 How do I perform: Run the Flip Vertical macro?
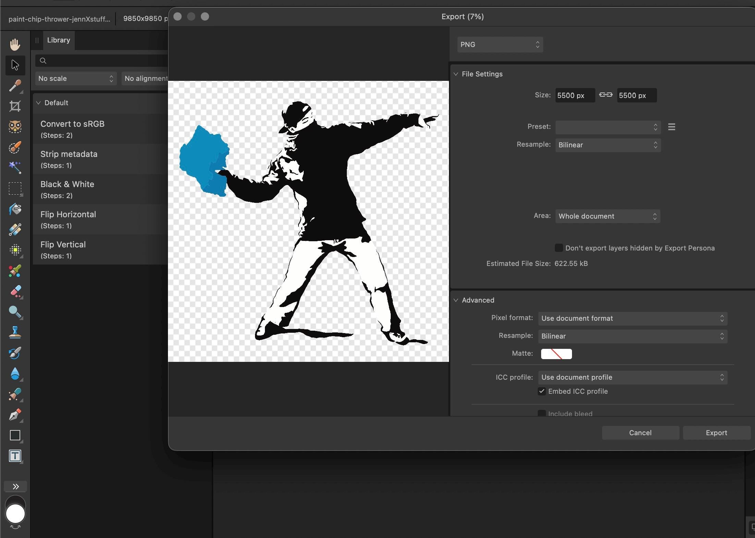[100, 250]
